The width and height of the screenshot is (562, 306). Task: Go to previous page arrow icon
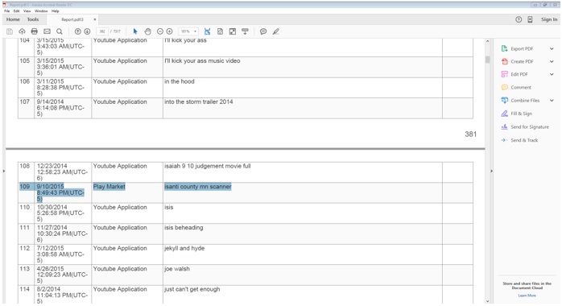[x=77, y=31]
